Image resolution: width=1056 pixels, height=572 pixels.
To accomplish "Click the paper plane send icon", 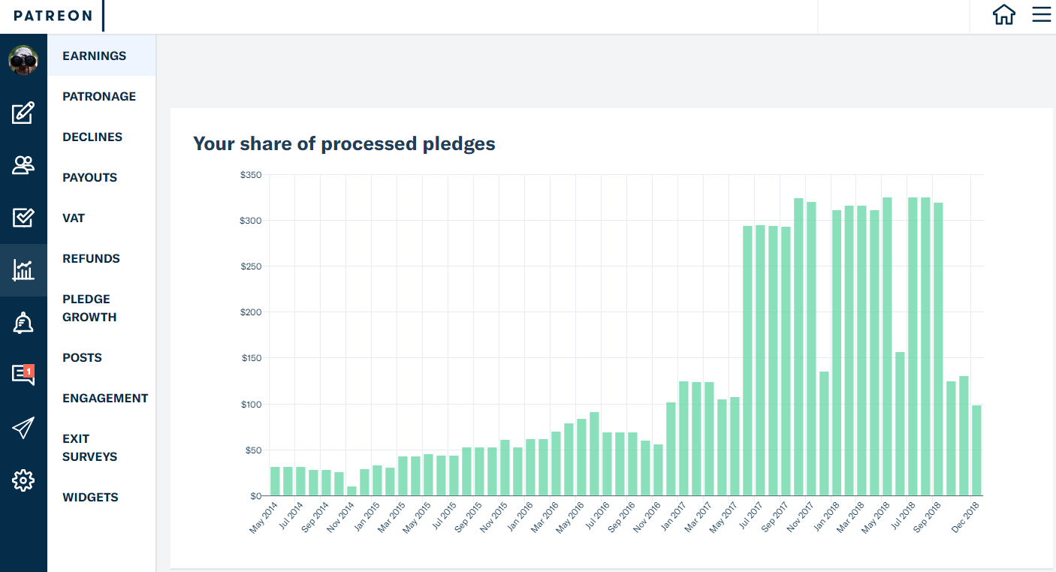I will 23,428.
